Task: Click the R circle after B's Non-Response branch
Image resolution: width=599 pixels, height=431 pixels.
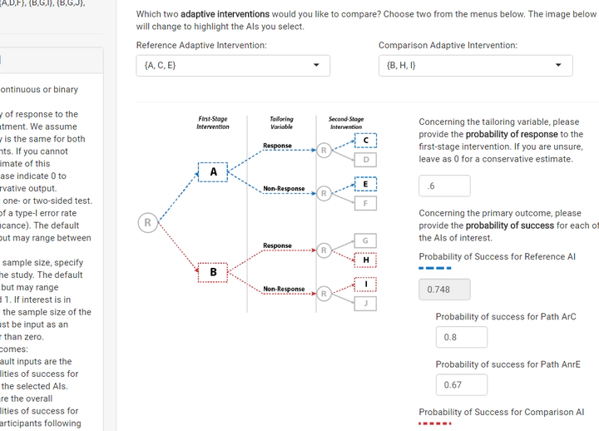Action: (x=324, y=293)
